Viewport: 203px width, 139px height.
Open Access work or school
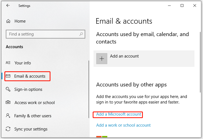34,103
